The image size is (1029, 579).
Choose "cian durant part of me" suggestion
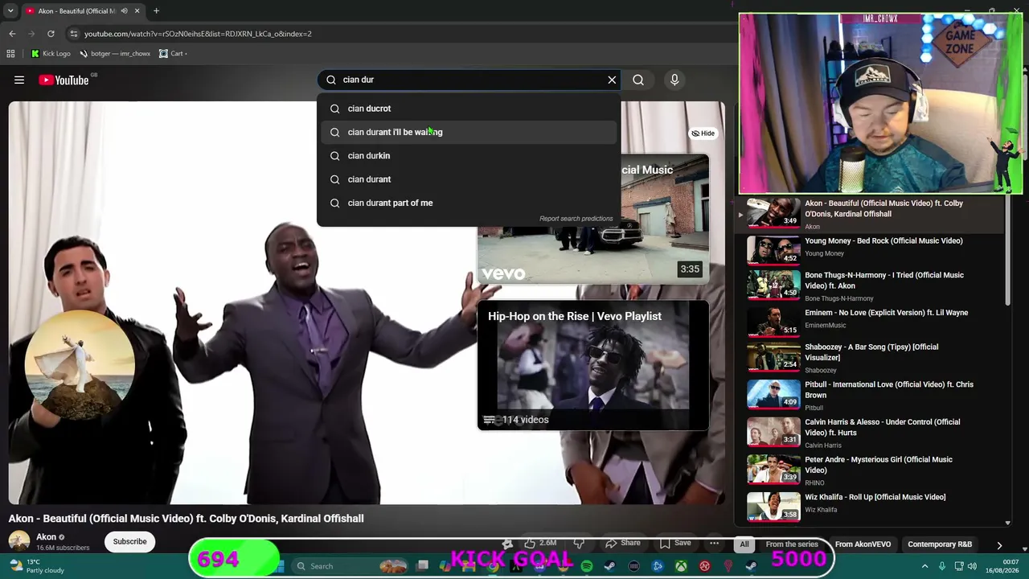[469, 203]
